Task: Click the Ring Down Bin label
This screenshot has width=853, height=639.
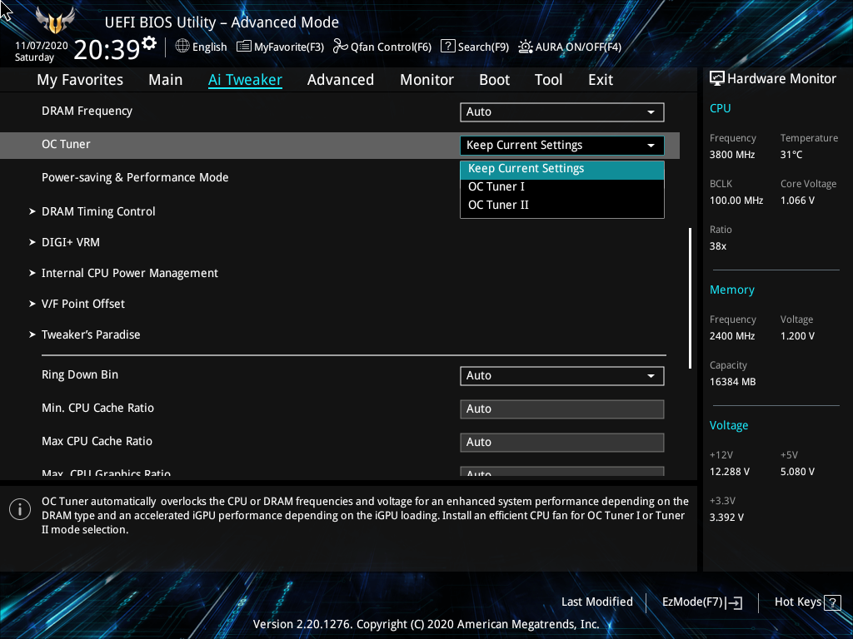Action: coord(80,375)
